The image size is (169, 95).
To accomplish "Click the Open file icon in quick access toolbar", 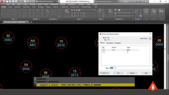I will pos(10,2).
